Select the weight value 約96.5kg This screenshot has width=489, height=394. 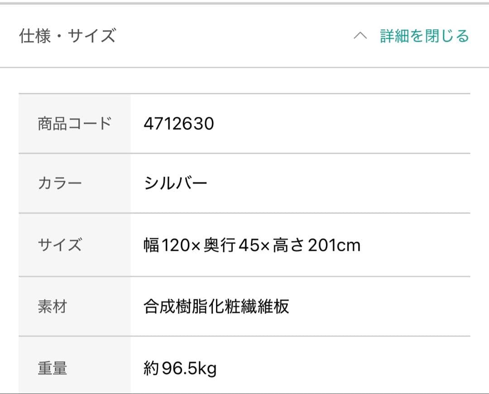click(x=180, y=368)
